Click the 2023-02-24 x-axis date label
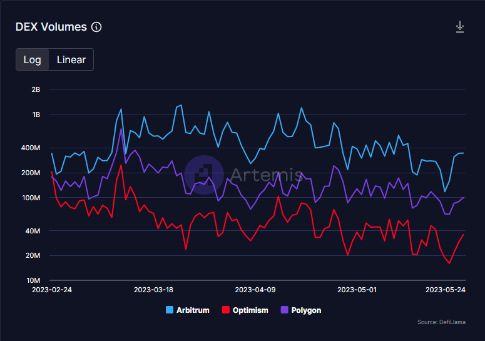This screenshot has height=341, width=485. (x=51, y=290)
